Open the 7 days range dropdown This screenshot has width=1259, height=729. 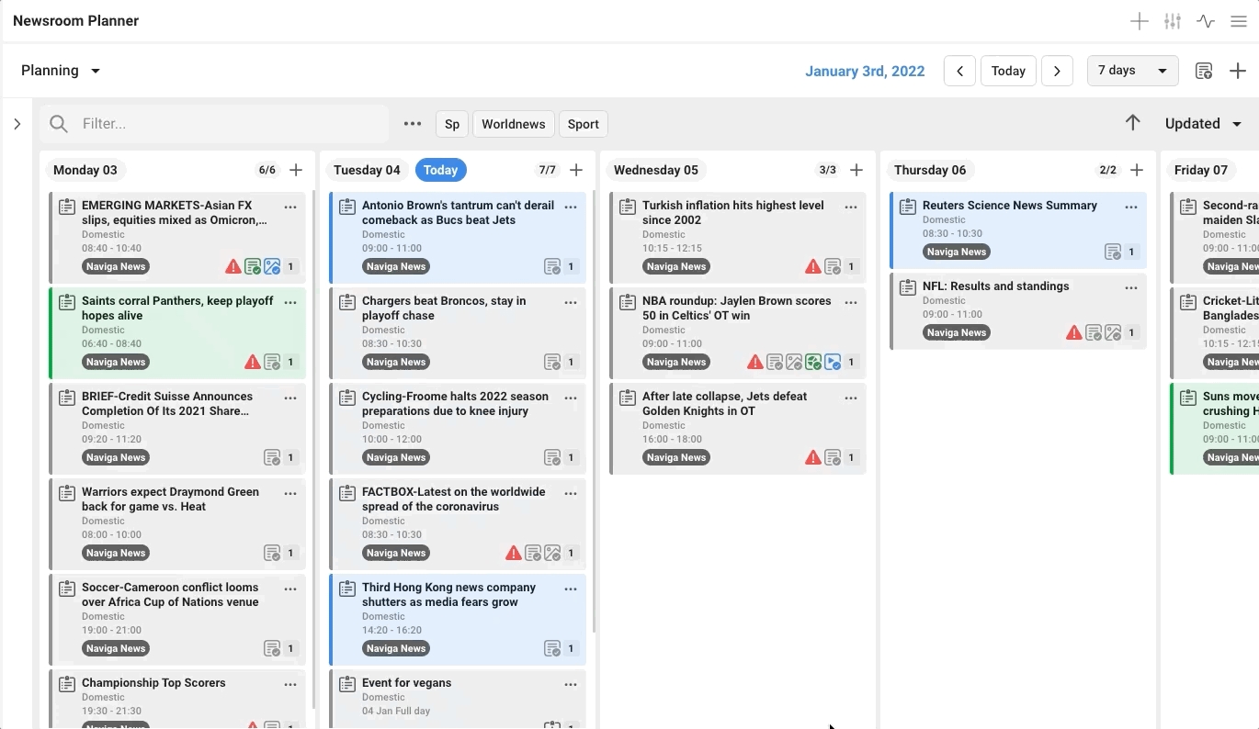click(x=1132, y=71)
